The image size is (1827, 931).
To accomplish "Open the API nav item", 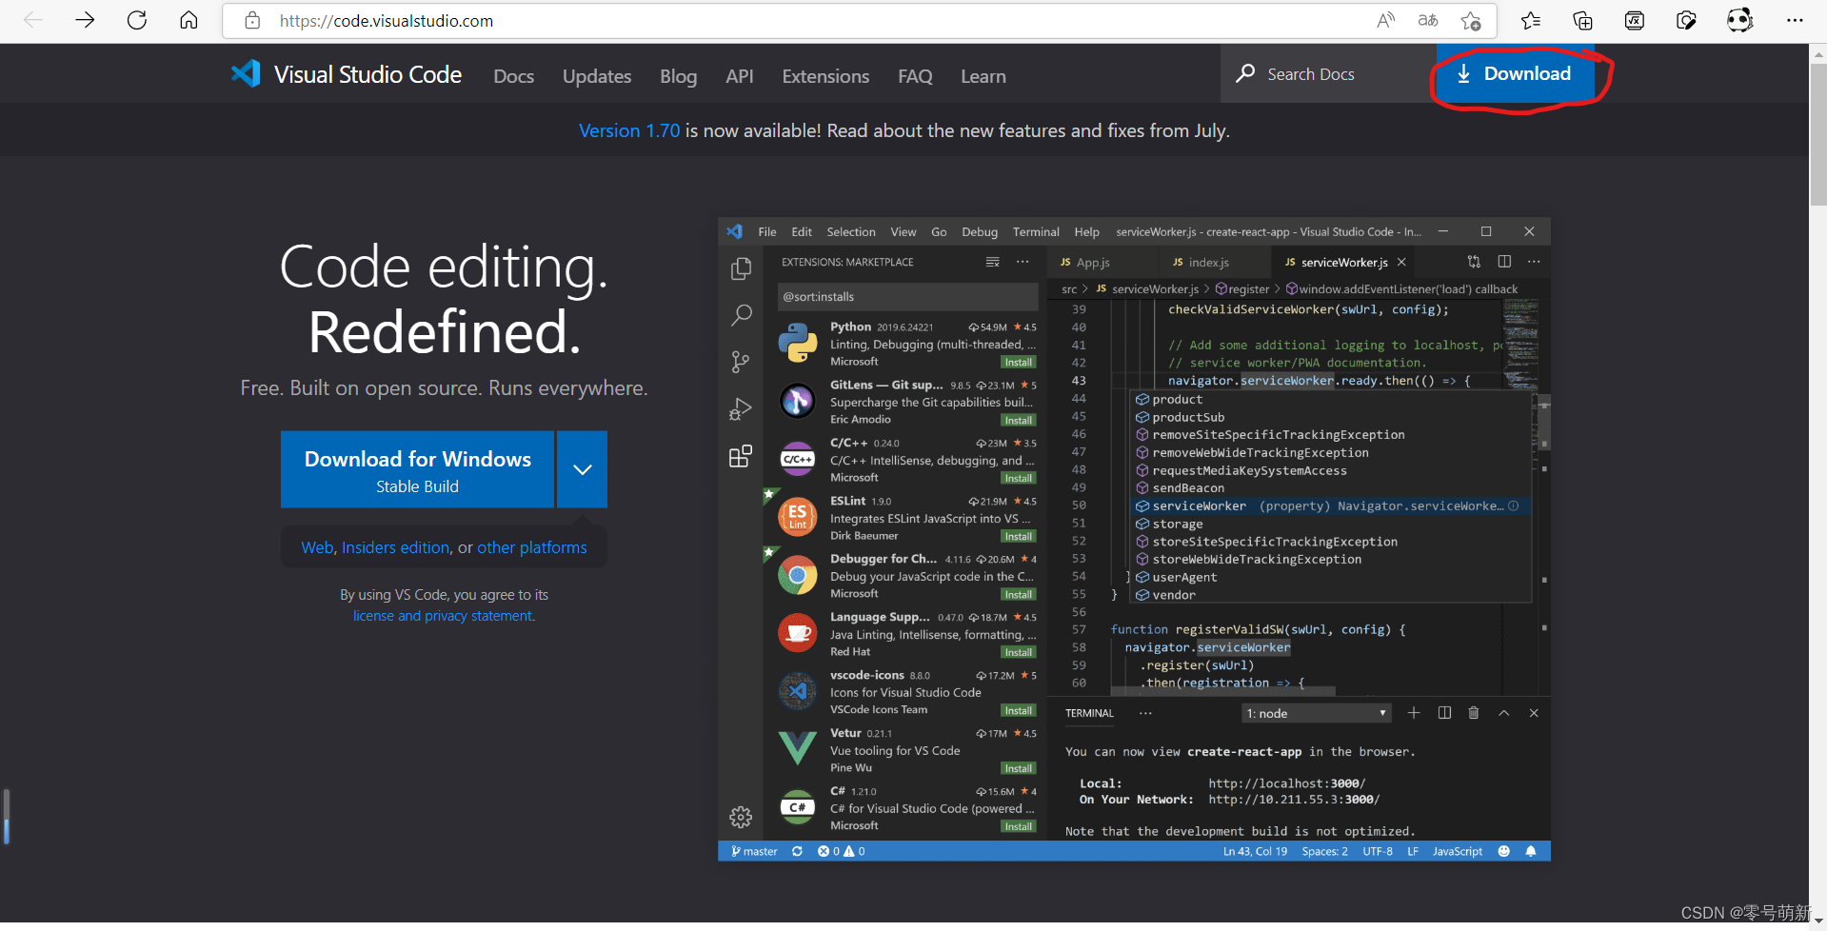I will pos(740,76).
